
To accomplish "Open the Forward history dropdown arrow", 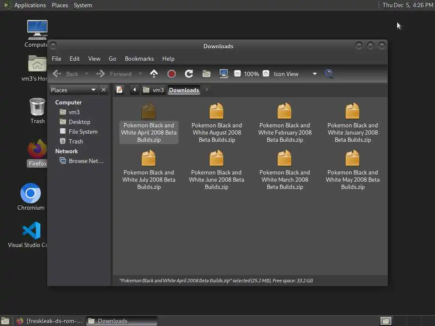I will [x=140, y=74].
